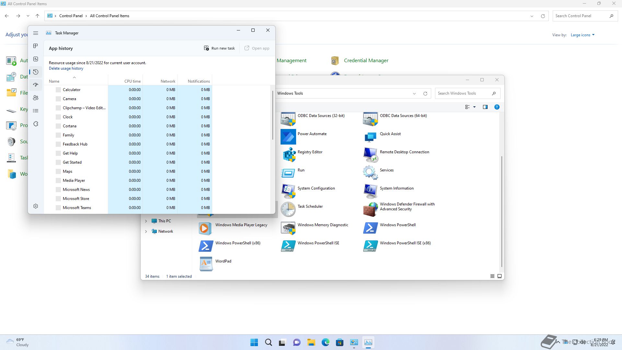Click Windows Tools vertical scrollbar
The width and height of the screenshot is (622, 350).
pyautogui.click(x=502, y=212)
